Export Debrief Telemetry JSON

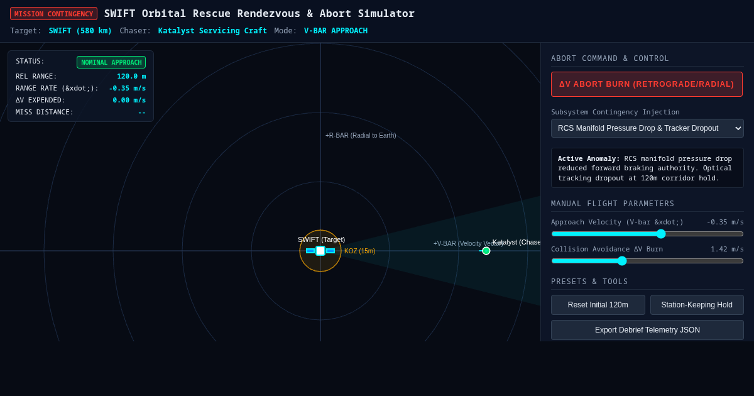pos(647,330)
